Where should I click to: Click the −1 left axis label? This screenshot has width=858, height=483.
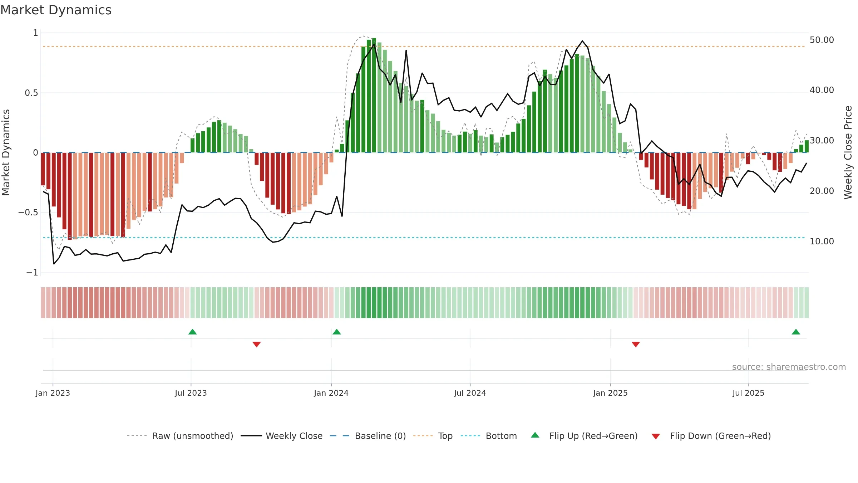[x=32, y=273]
